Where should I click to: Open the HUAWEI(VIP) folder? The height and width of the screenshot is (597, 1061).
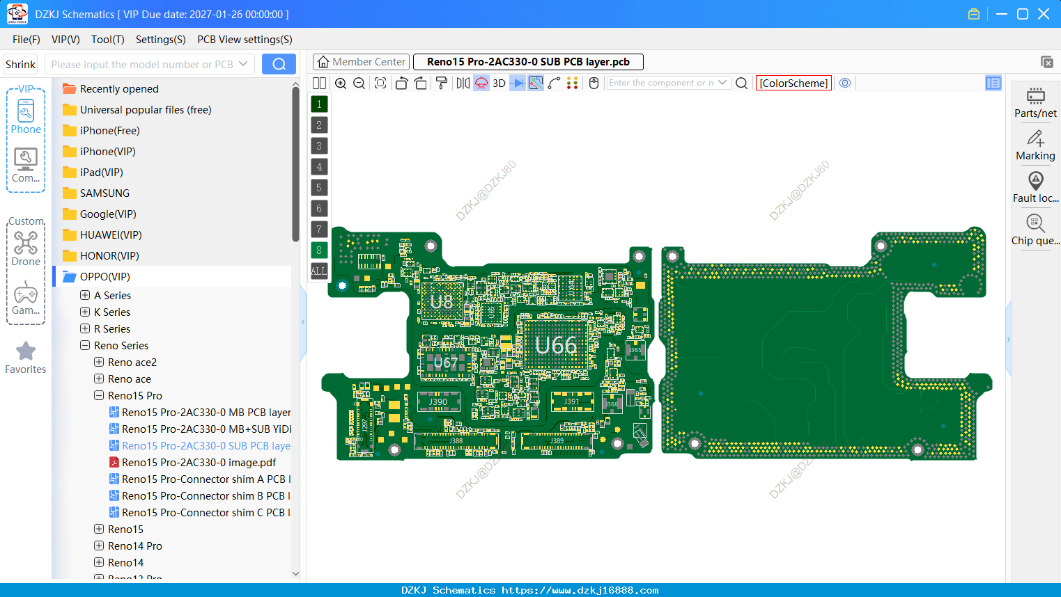(102, 235)
